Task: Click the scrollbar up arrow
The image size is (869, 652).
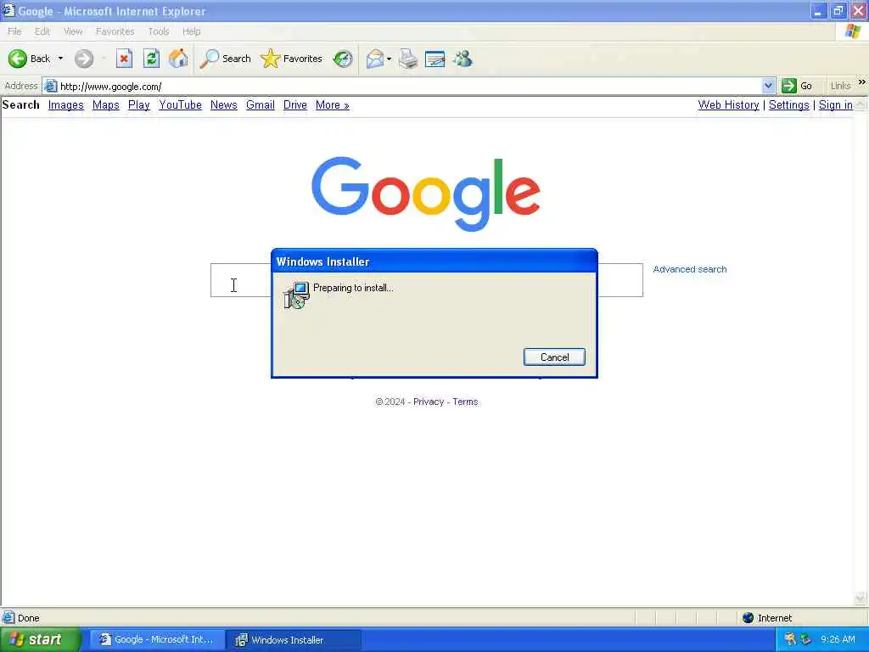Action: tap(861, 104)
